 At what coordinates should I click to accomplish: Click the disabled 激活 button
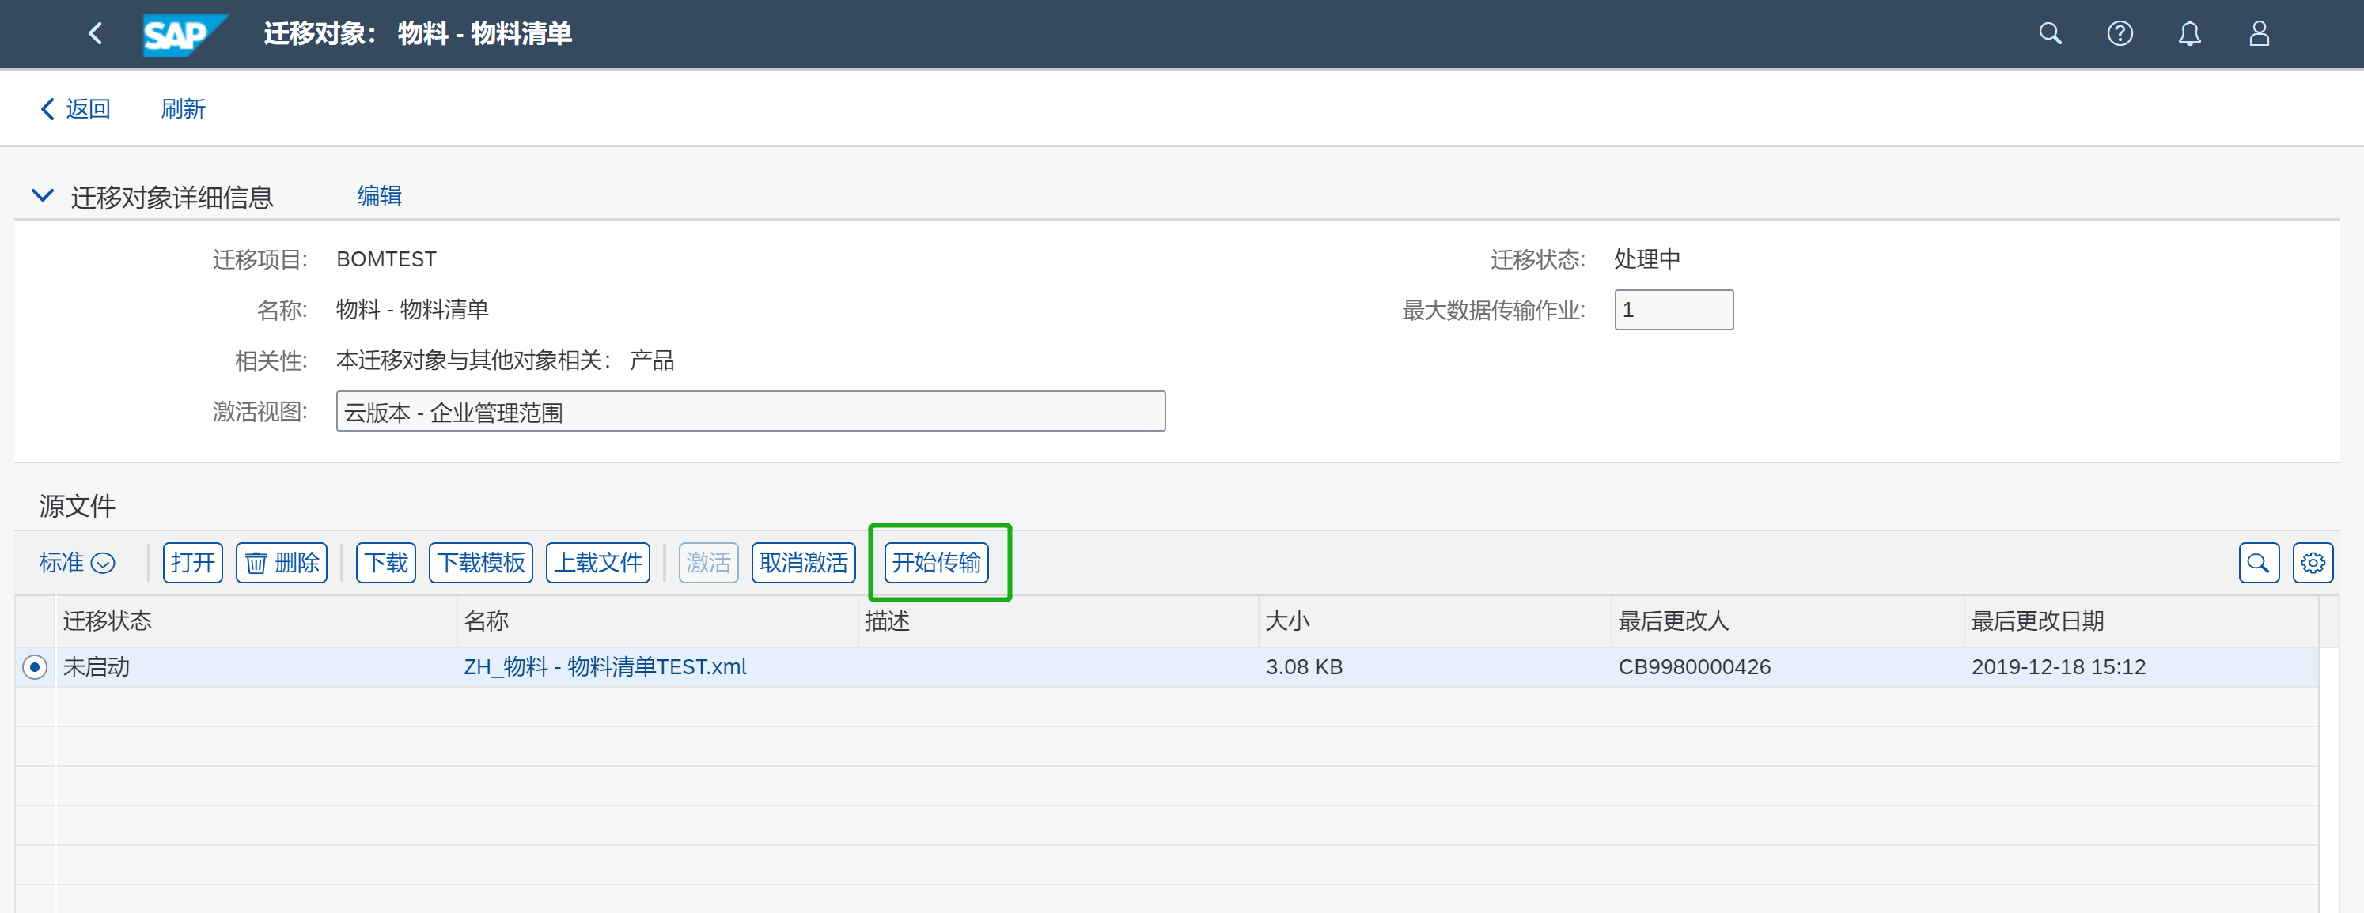pos(708,562)
